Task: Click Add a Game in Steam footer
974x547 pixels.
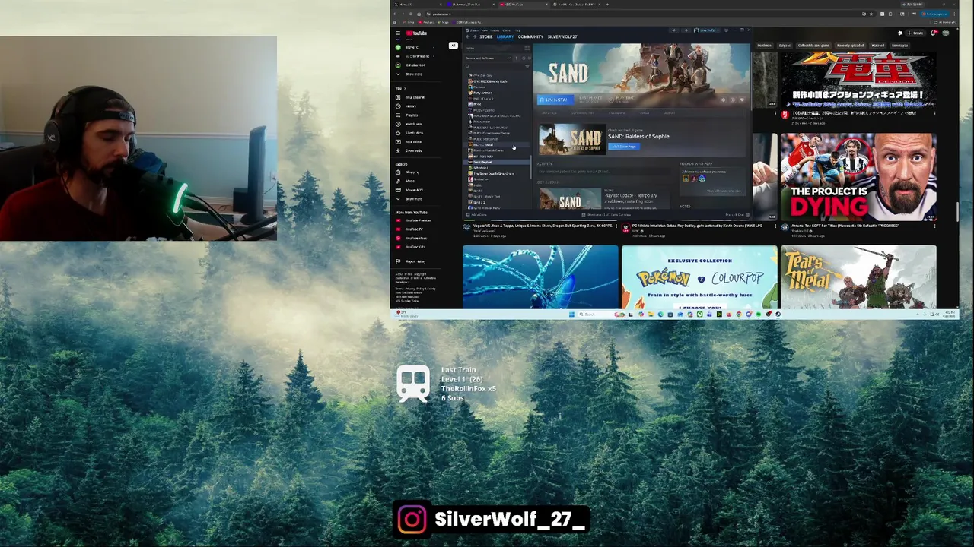Action: point(476,214)
